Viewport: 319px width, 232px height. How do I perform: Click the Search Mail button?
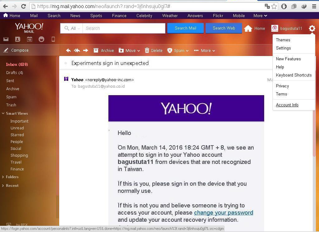coord(185,28)
